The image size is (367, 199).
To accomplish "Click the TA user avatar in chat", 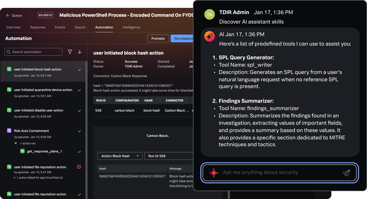I will (209, 15).
